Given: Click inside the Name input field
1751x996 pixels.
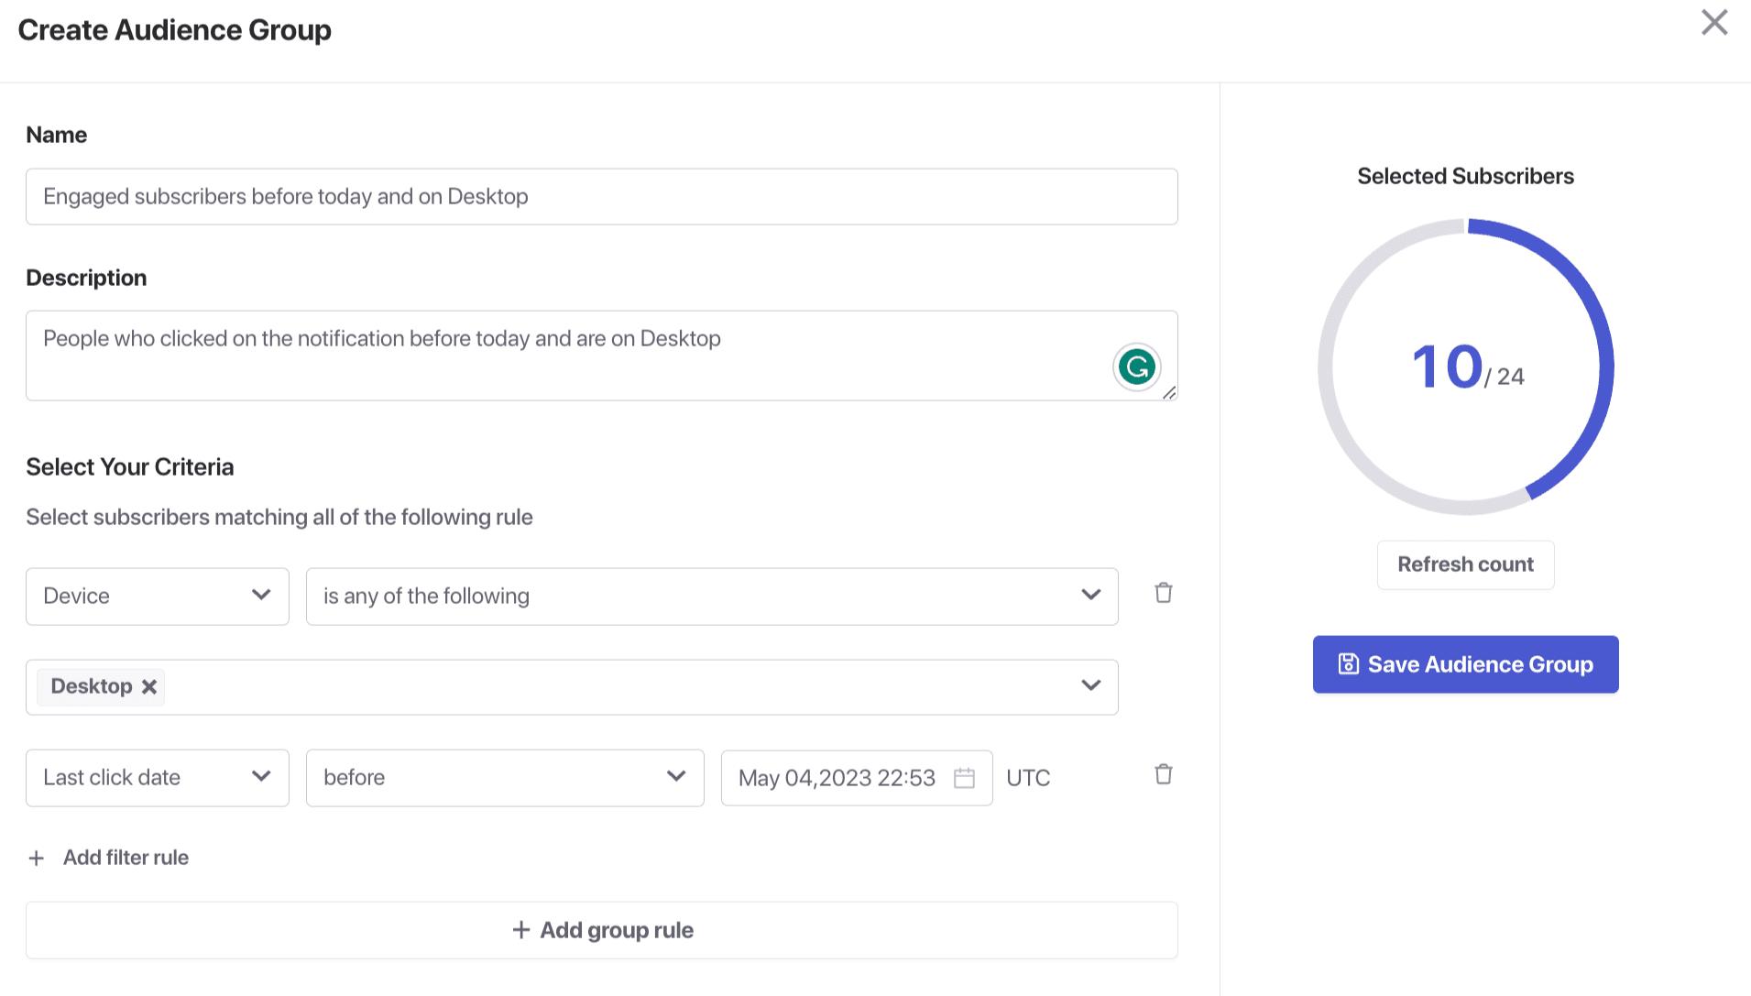Looking at the screenshot, I should [601, 197].
